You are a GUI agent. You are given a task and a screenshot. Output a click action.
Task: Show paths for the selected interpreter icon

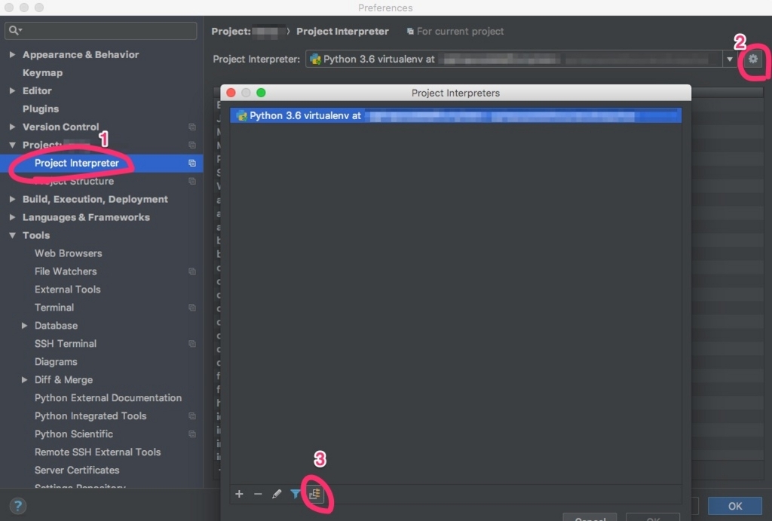point(315,494)
